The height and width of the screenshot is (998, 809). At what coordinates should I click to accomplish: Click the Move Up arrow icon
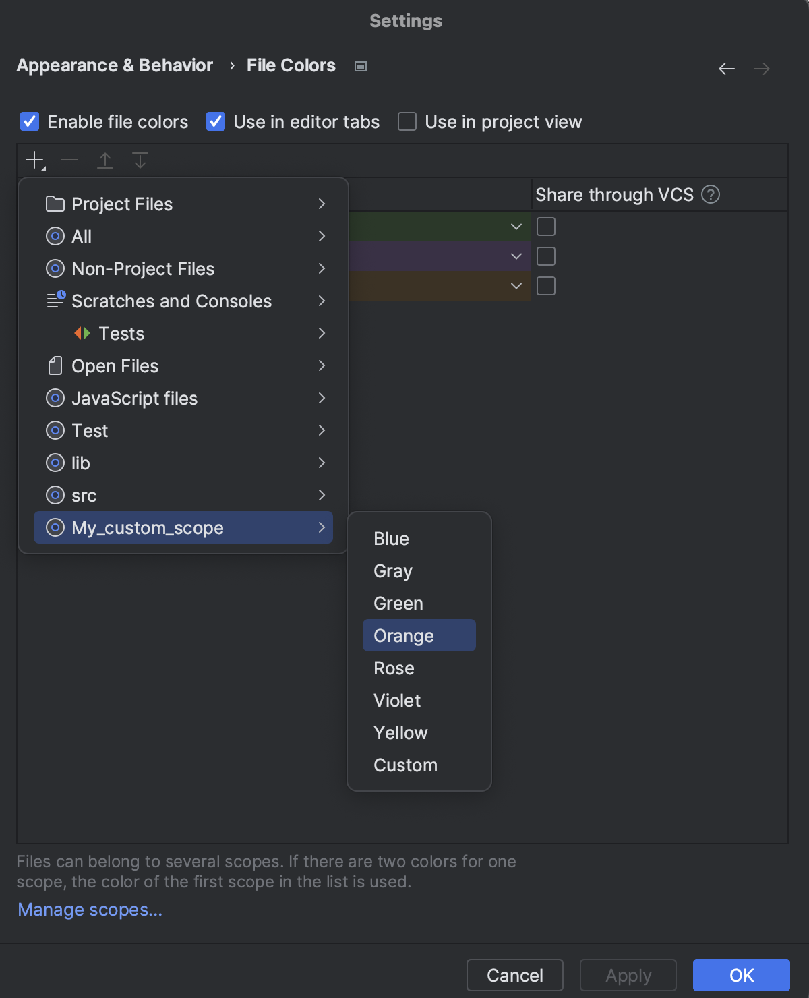105,160
